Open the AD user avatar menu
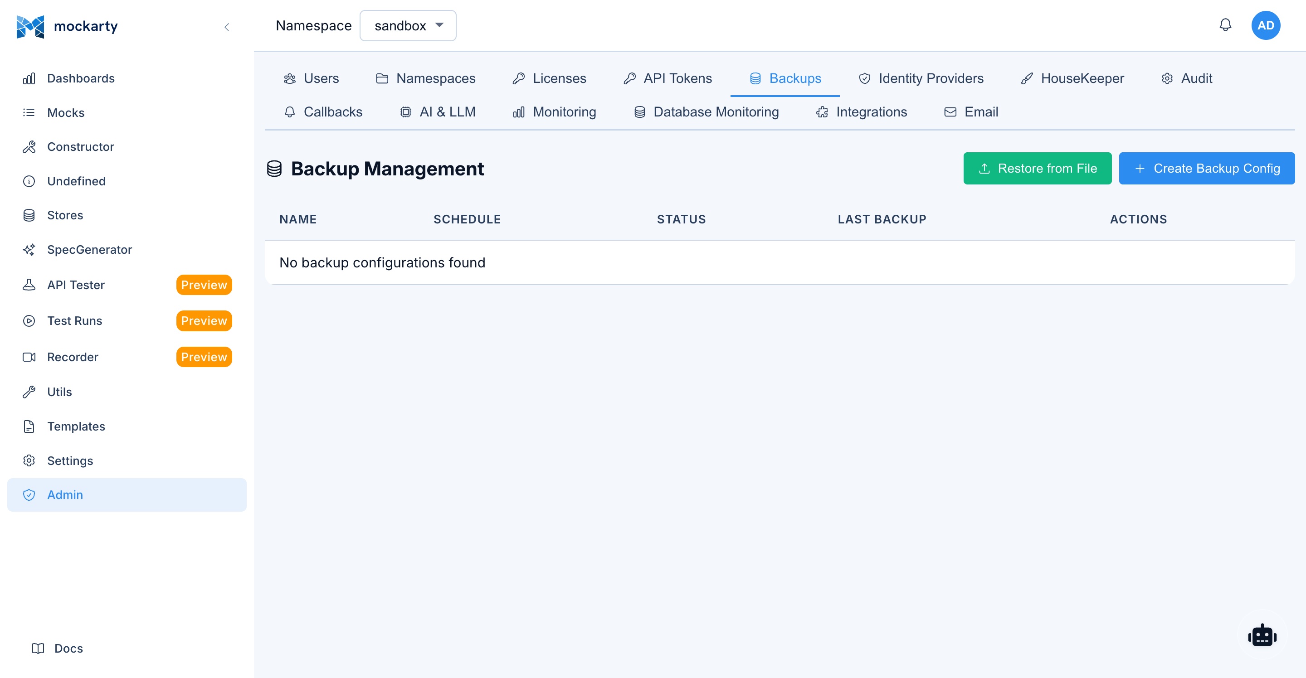Image resolution: width=1306 pixels, height=678 pixels. click(1266, 25)
